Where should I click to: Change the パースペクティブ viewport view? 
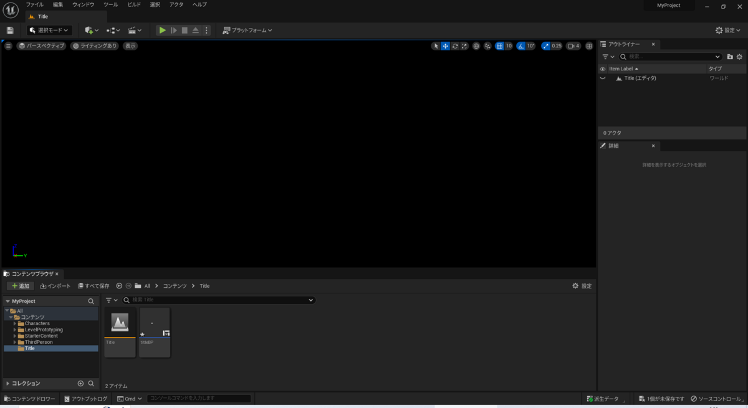point(41,46)
